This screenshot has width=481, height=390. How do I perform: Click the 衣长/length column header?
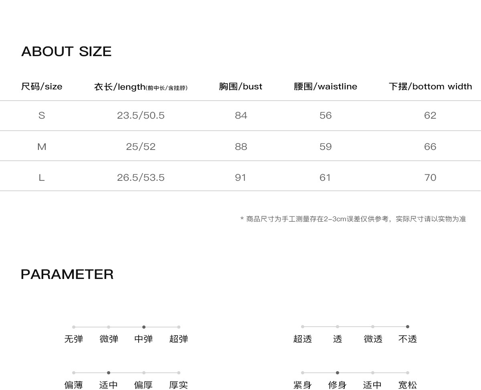(141, 87)
